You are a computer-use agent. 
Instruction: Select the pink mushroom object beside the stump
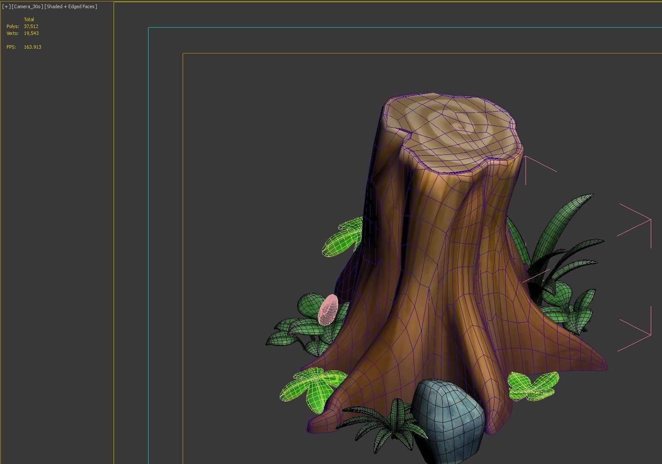pyautogui.click(x=328, y=310)
